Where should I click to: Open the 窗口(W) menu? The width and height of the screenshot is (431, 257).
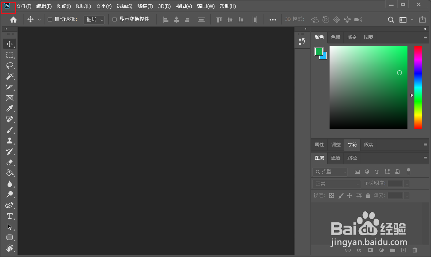point(206,6)
